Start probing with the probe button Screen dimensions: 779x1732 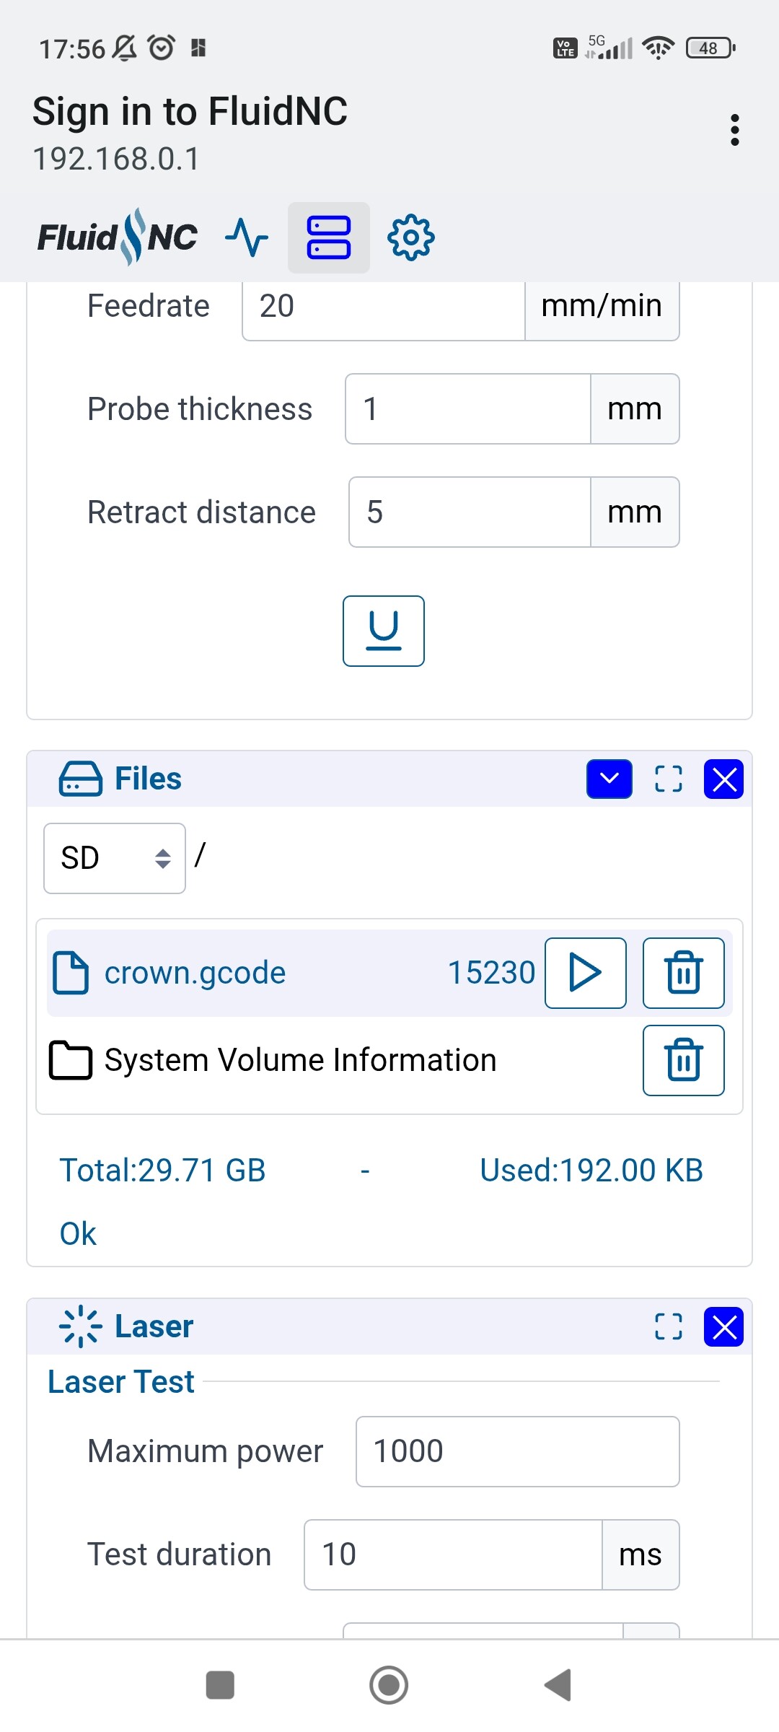(x=383, y=631)
